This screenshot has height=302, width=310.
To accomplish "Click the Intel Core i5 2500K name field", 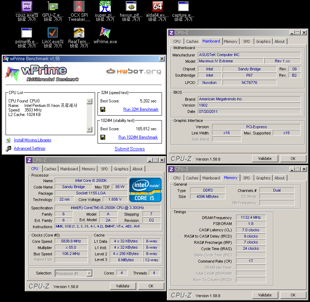I will pos(91,180).
